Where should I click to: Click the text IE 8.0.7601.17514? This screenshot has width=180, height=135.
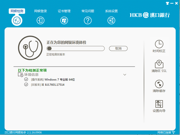coord(53,85)
